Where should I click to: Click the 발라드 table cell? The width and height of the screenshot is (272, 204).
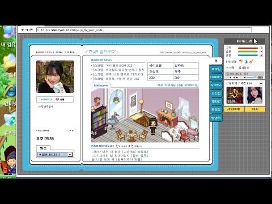click(186, 66)
